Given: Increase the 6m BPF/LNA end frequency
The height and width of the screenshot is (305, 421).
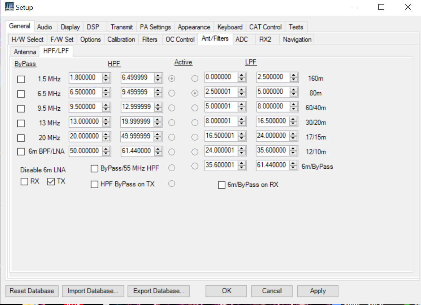Looking at the screenshot, I should pyautogui.click(x=159, y=149).
